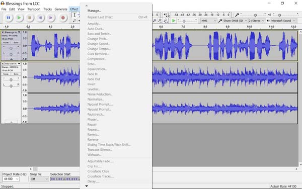Select the magnifier Zoom tool
The height and width of the screenshot is (189, 302).
[74, 21]
